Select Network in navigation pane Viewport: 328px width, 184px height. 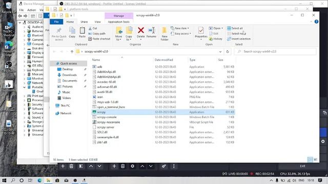click(66, 113)
